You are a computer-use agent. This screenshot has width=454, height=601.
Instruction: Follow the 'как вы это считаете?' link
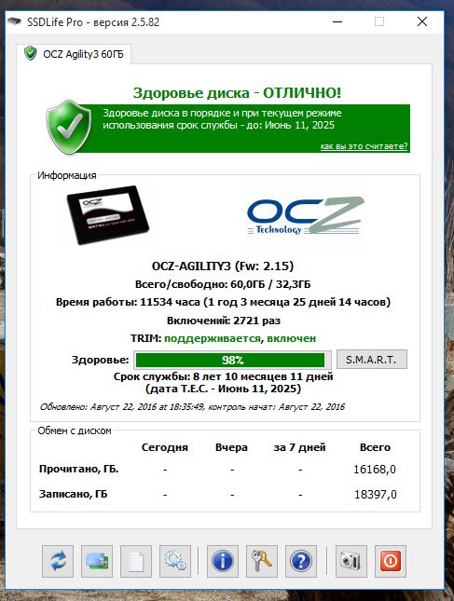pos(364,146)
